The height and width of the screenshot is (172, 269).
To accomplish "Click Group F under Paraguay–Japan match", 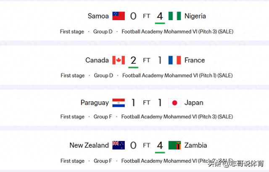I will (x=103, y=117).
